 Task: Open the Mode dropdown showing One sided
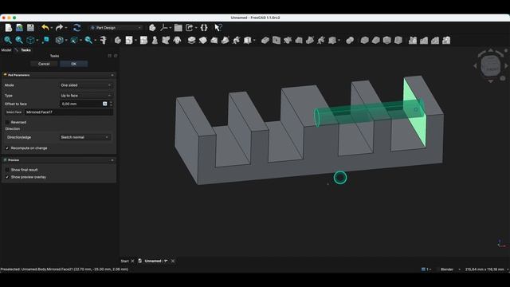(x=86, y=85)
